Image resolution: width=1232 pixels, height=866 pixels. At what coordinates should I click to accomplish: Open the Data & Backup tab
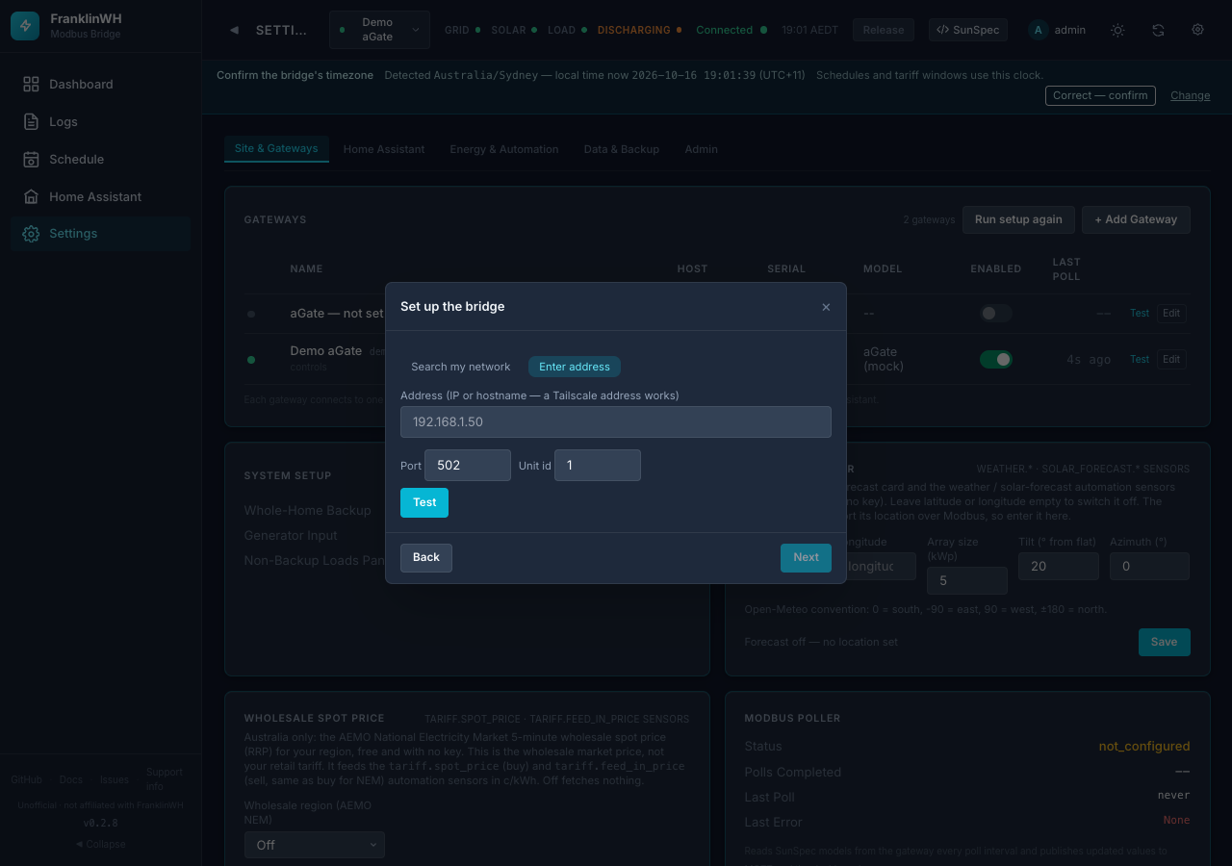point(622,149)
